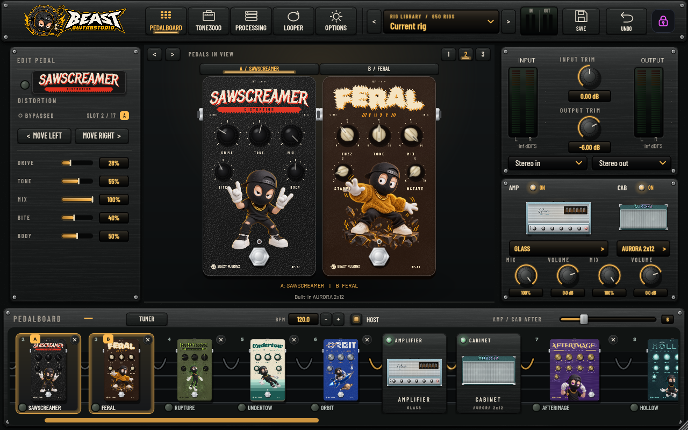Open the Looper tab
This screenshot has height=430, width=688.
[293, 21]
